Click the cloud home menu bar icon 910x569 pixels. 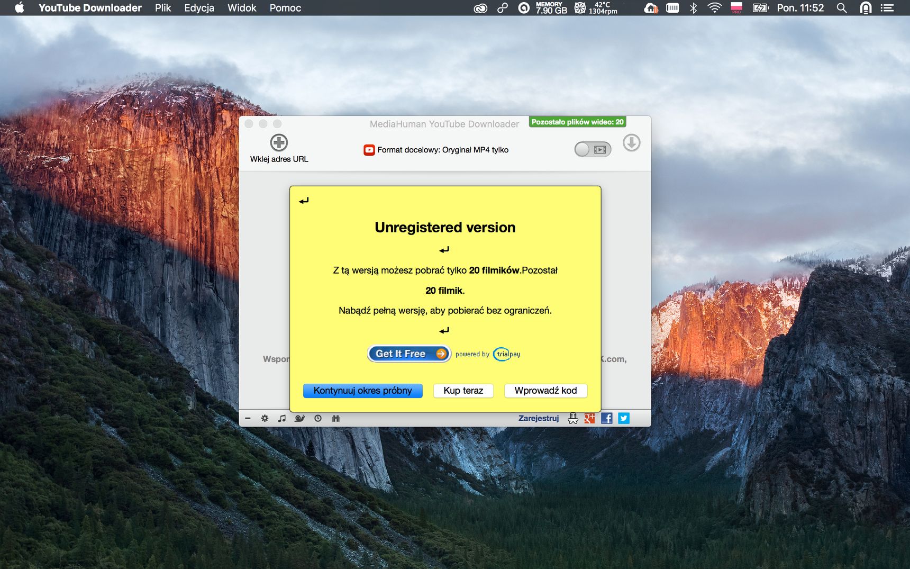[651, 8]
